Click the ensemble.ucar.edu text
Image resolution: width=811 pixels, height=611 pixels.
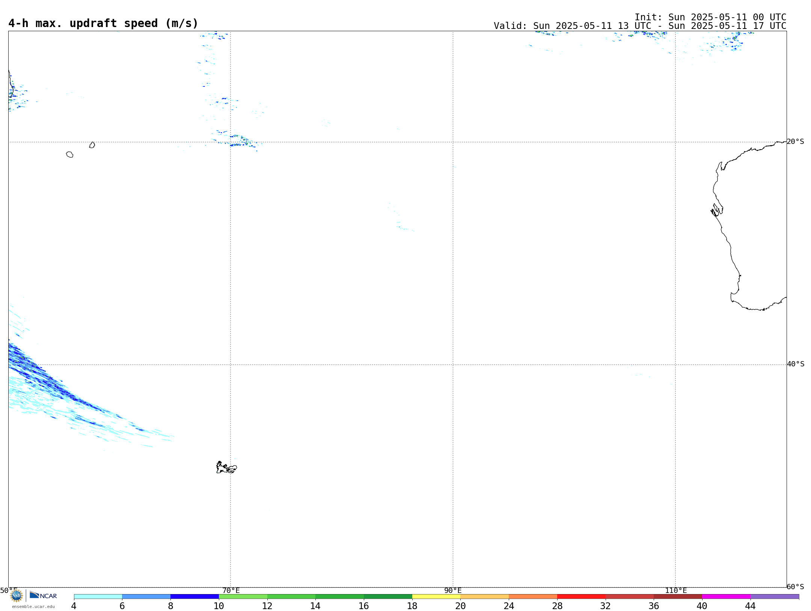click(33, 606)
